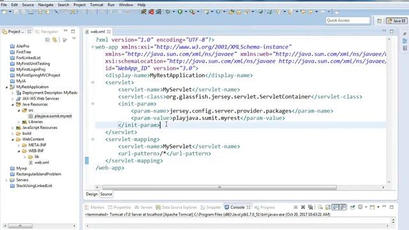Open the Navigate menu

tap(45, 4)
